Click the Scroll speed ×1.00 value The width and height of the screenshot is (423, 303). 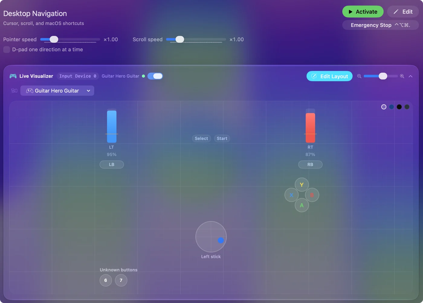click(237, 40)
